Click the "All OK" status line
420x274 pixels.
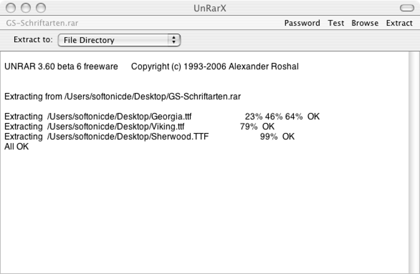click(16, 146)
